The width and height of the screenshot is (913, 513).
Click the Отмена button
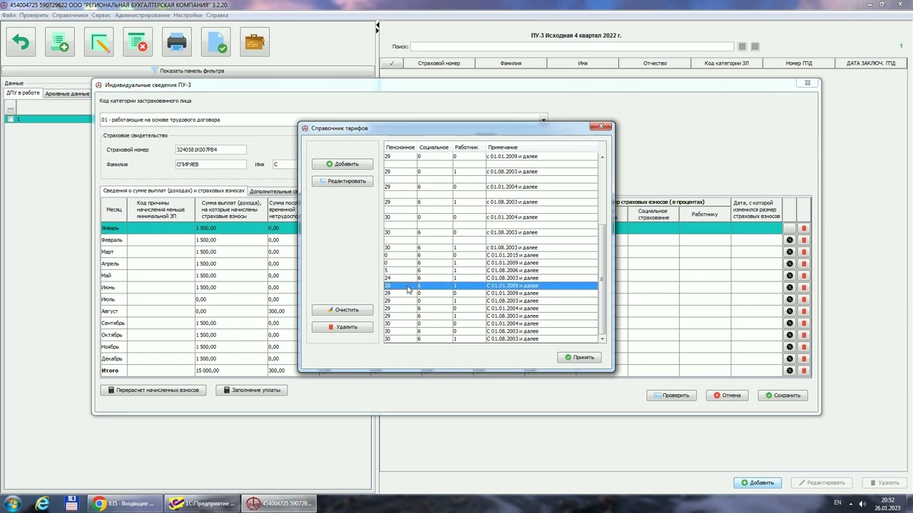(727, 395)
